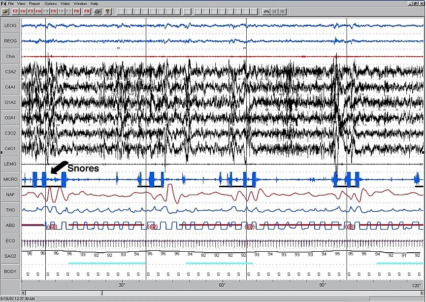Select the LEOG channel label
This screenshot has height=302, width=426.
click(x=10, y=26)
